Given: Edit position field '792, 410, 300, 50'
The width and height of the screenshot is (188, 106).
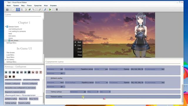Looking at the screenshot, I should (x=137, y=82).
